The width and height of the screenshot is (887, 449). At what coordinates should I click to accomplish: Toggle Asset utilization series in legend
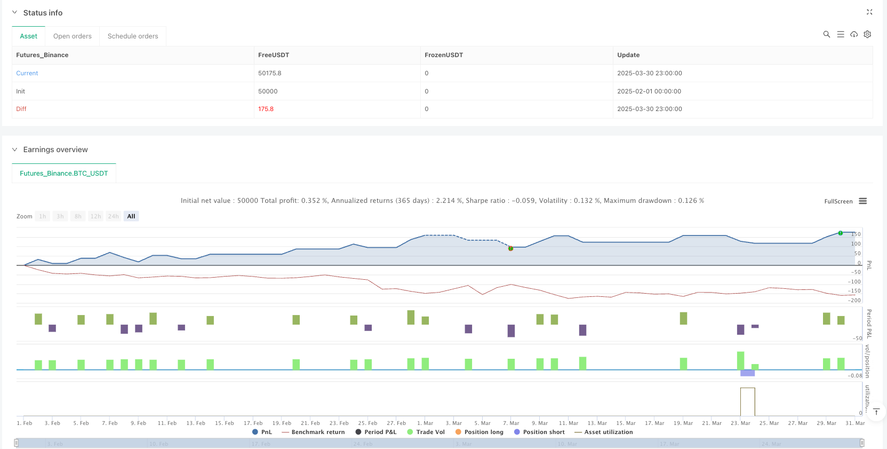point(603,432)
